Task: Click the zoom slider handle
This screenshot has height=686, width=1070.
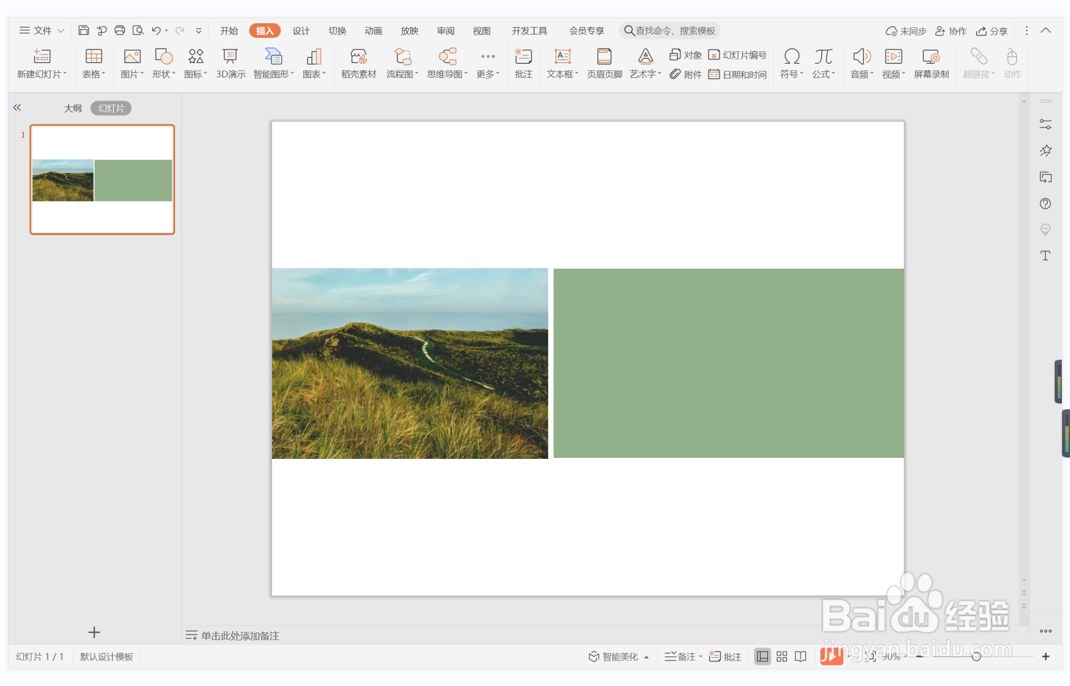Action: tap(976, 656)
